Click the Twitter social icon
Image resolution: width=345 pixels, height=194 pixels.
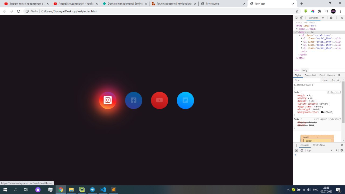[x=185, y=100]
